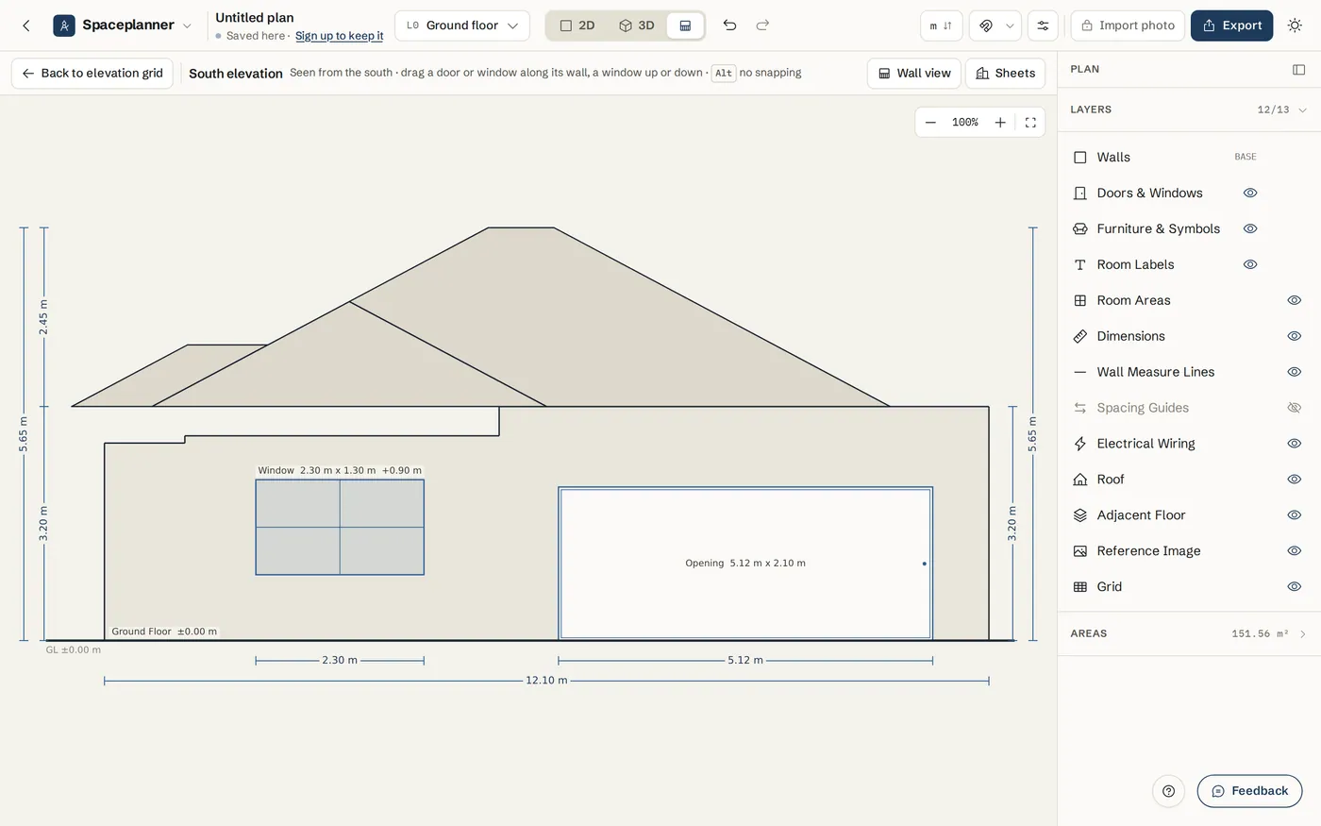This screenshot has height=826, width=1321.
Task: Expand the Areas section
Action: pos(1303,634)
